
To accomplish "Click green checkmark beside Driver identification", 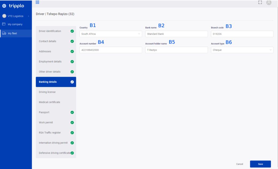I will 72,31.
